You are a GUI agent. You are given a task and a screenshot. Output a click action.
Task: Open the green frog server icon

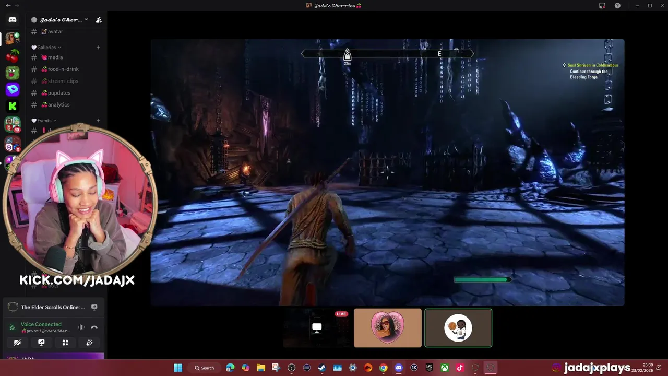pyautogui.click(x=13, y=73)
